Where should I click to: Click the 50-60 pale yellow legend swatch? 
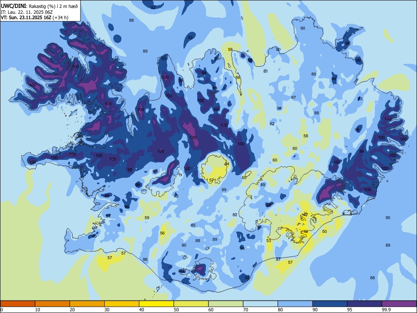point(191,304)
